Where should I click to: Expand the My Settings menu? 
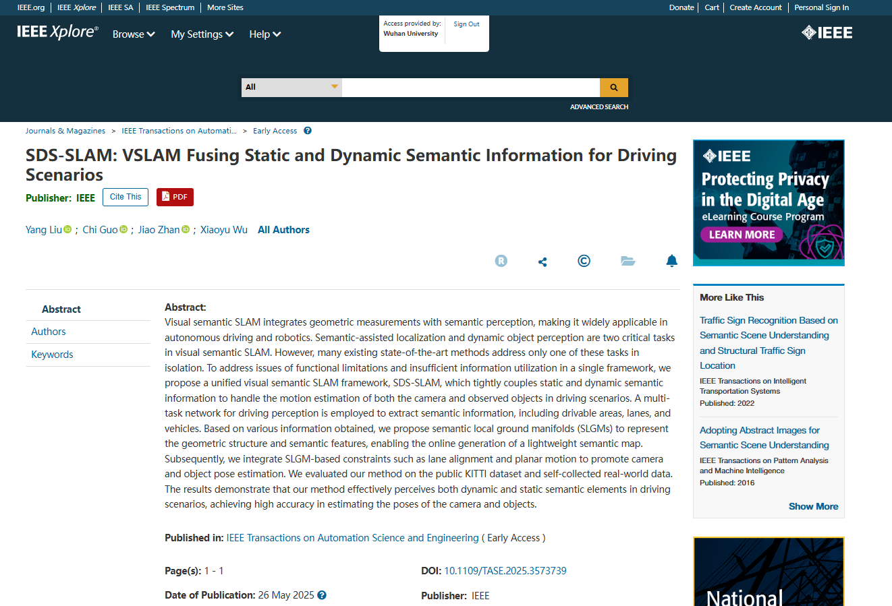(x=202, y=34)
